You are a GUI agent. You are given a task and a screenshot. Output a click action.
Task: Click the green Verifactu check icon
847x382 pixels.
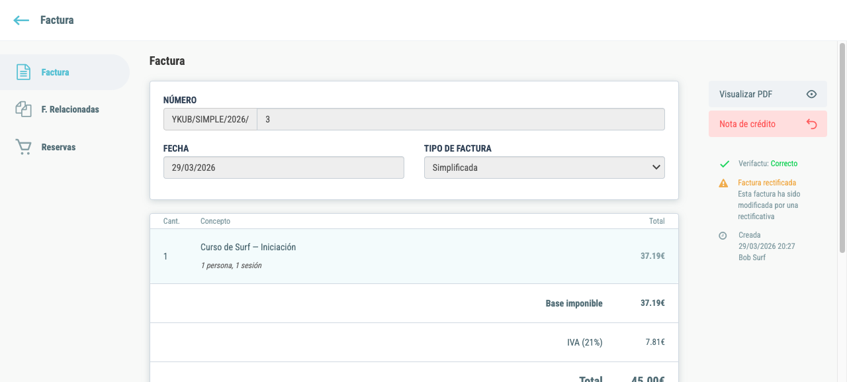coord(725,164)
